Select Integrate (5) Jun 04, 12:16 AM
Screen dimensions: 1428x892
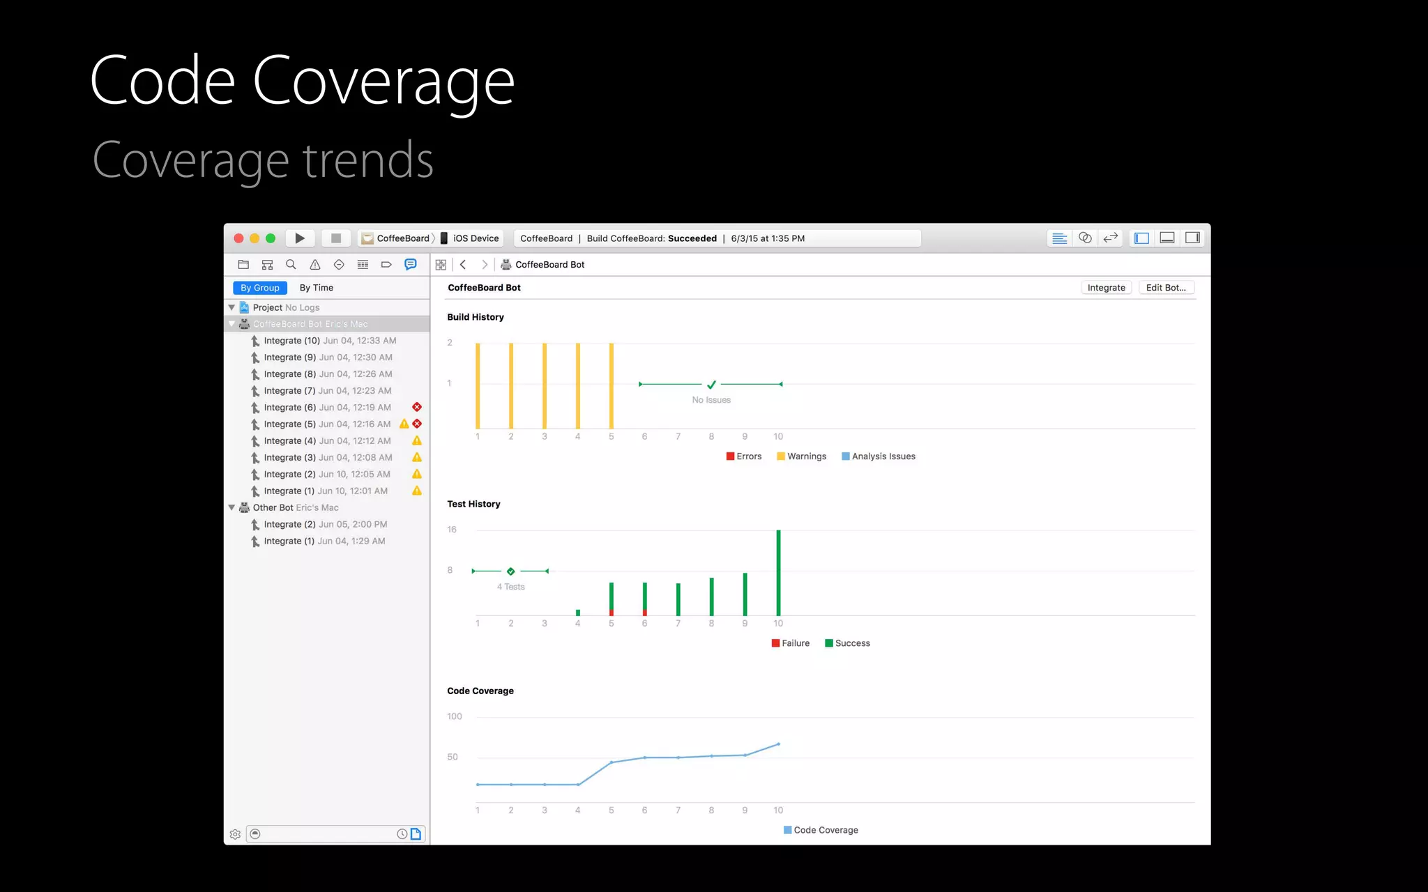click(326, 424)
